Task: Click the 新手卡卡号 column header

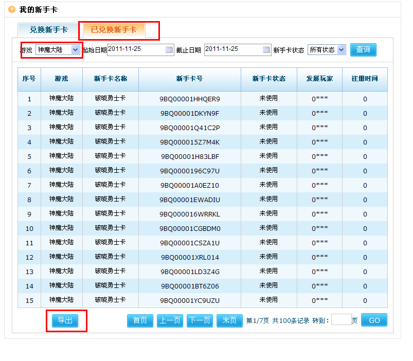Action: (189, 79)
